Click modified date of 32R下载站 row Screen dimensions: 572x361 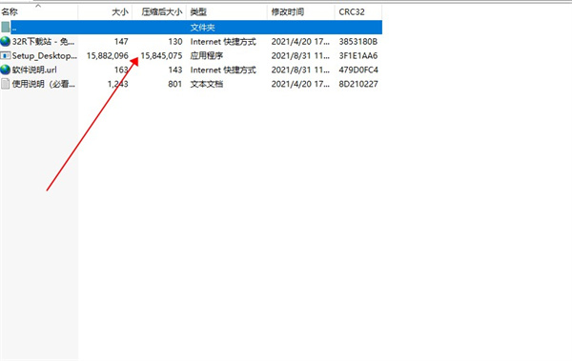pyautogui.click(x=300, y=42)
